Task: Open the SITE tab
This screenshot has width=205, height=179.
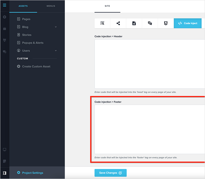Action: click(107, 6)
